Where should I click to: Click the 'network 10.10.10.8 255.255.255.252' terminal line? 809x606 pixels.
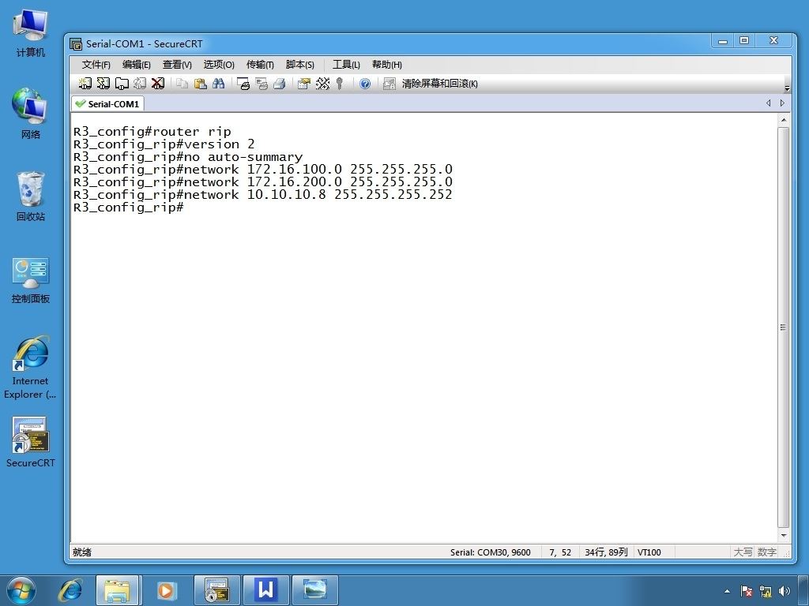[x=262, y=194]
